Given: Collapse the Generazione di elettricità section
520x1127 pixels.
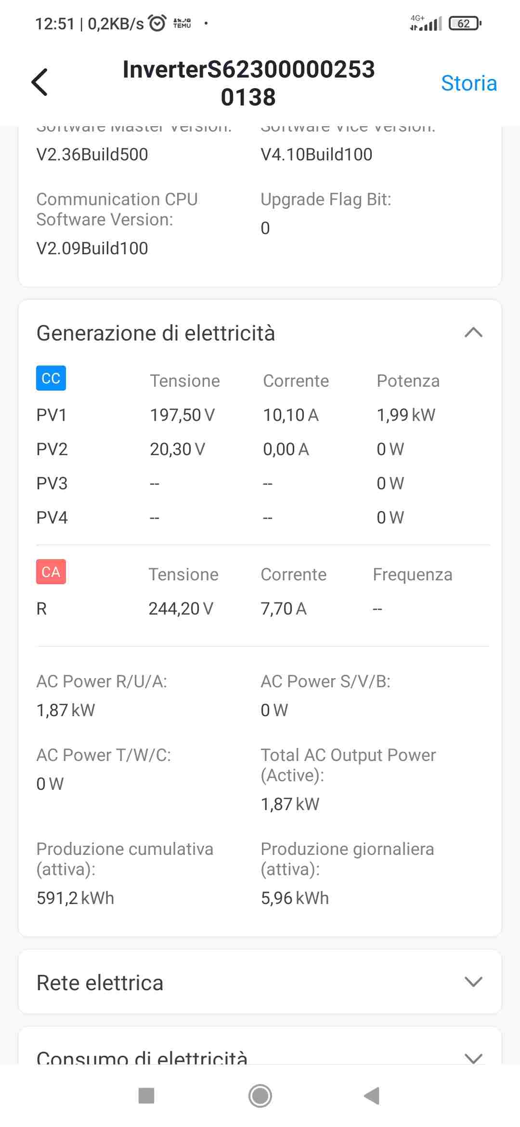Looking at the screenshot, I should coord(473,333).
